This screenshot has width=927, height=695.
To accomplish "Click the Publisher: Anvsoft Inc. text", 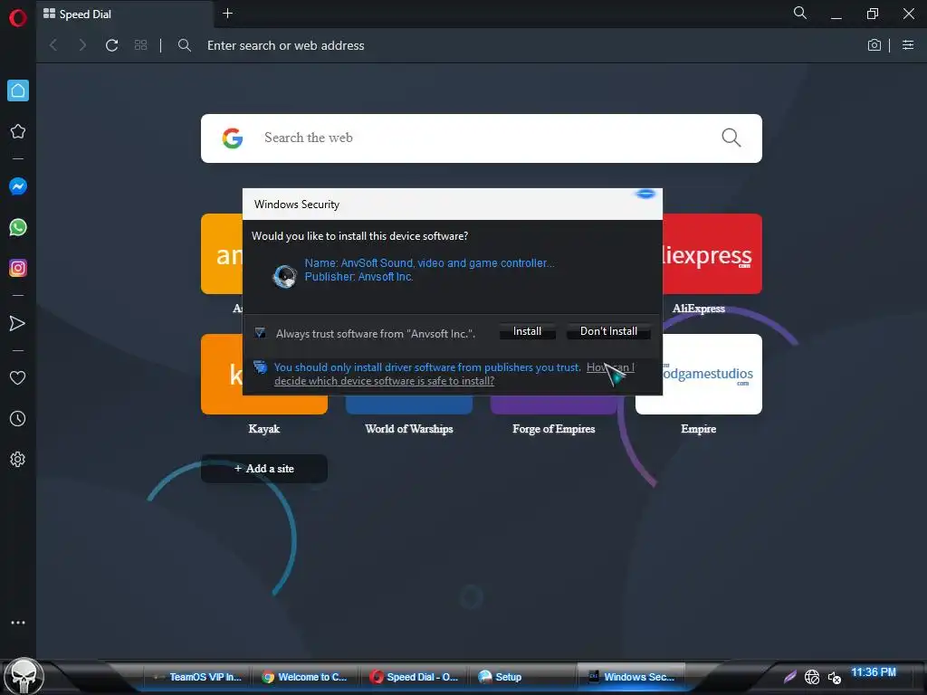I will point(358,277).
